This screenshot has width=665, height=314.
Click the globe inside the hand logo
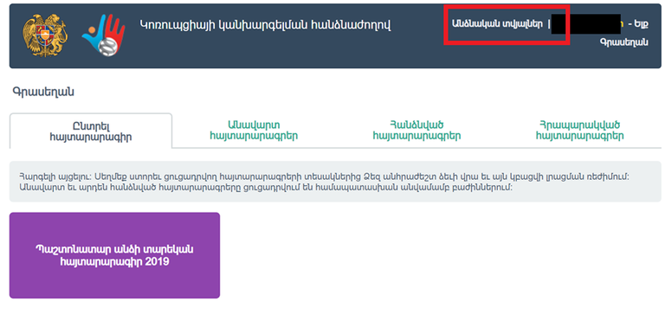107,46
